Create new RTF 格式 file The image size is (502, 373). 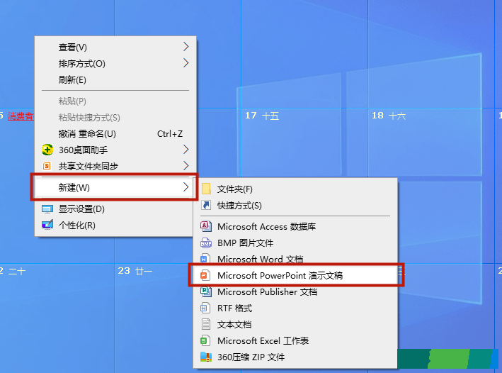click(x=295, y=308)
